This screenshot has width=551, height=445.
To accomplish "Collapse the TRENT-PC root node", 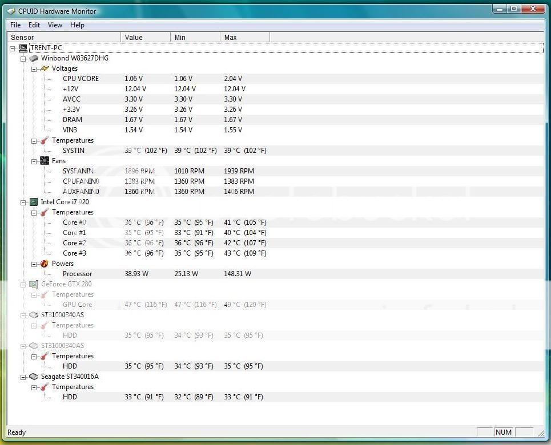I will tap(13, 48).
